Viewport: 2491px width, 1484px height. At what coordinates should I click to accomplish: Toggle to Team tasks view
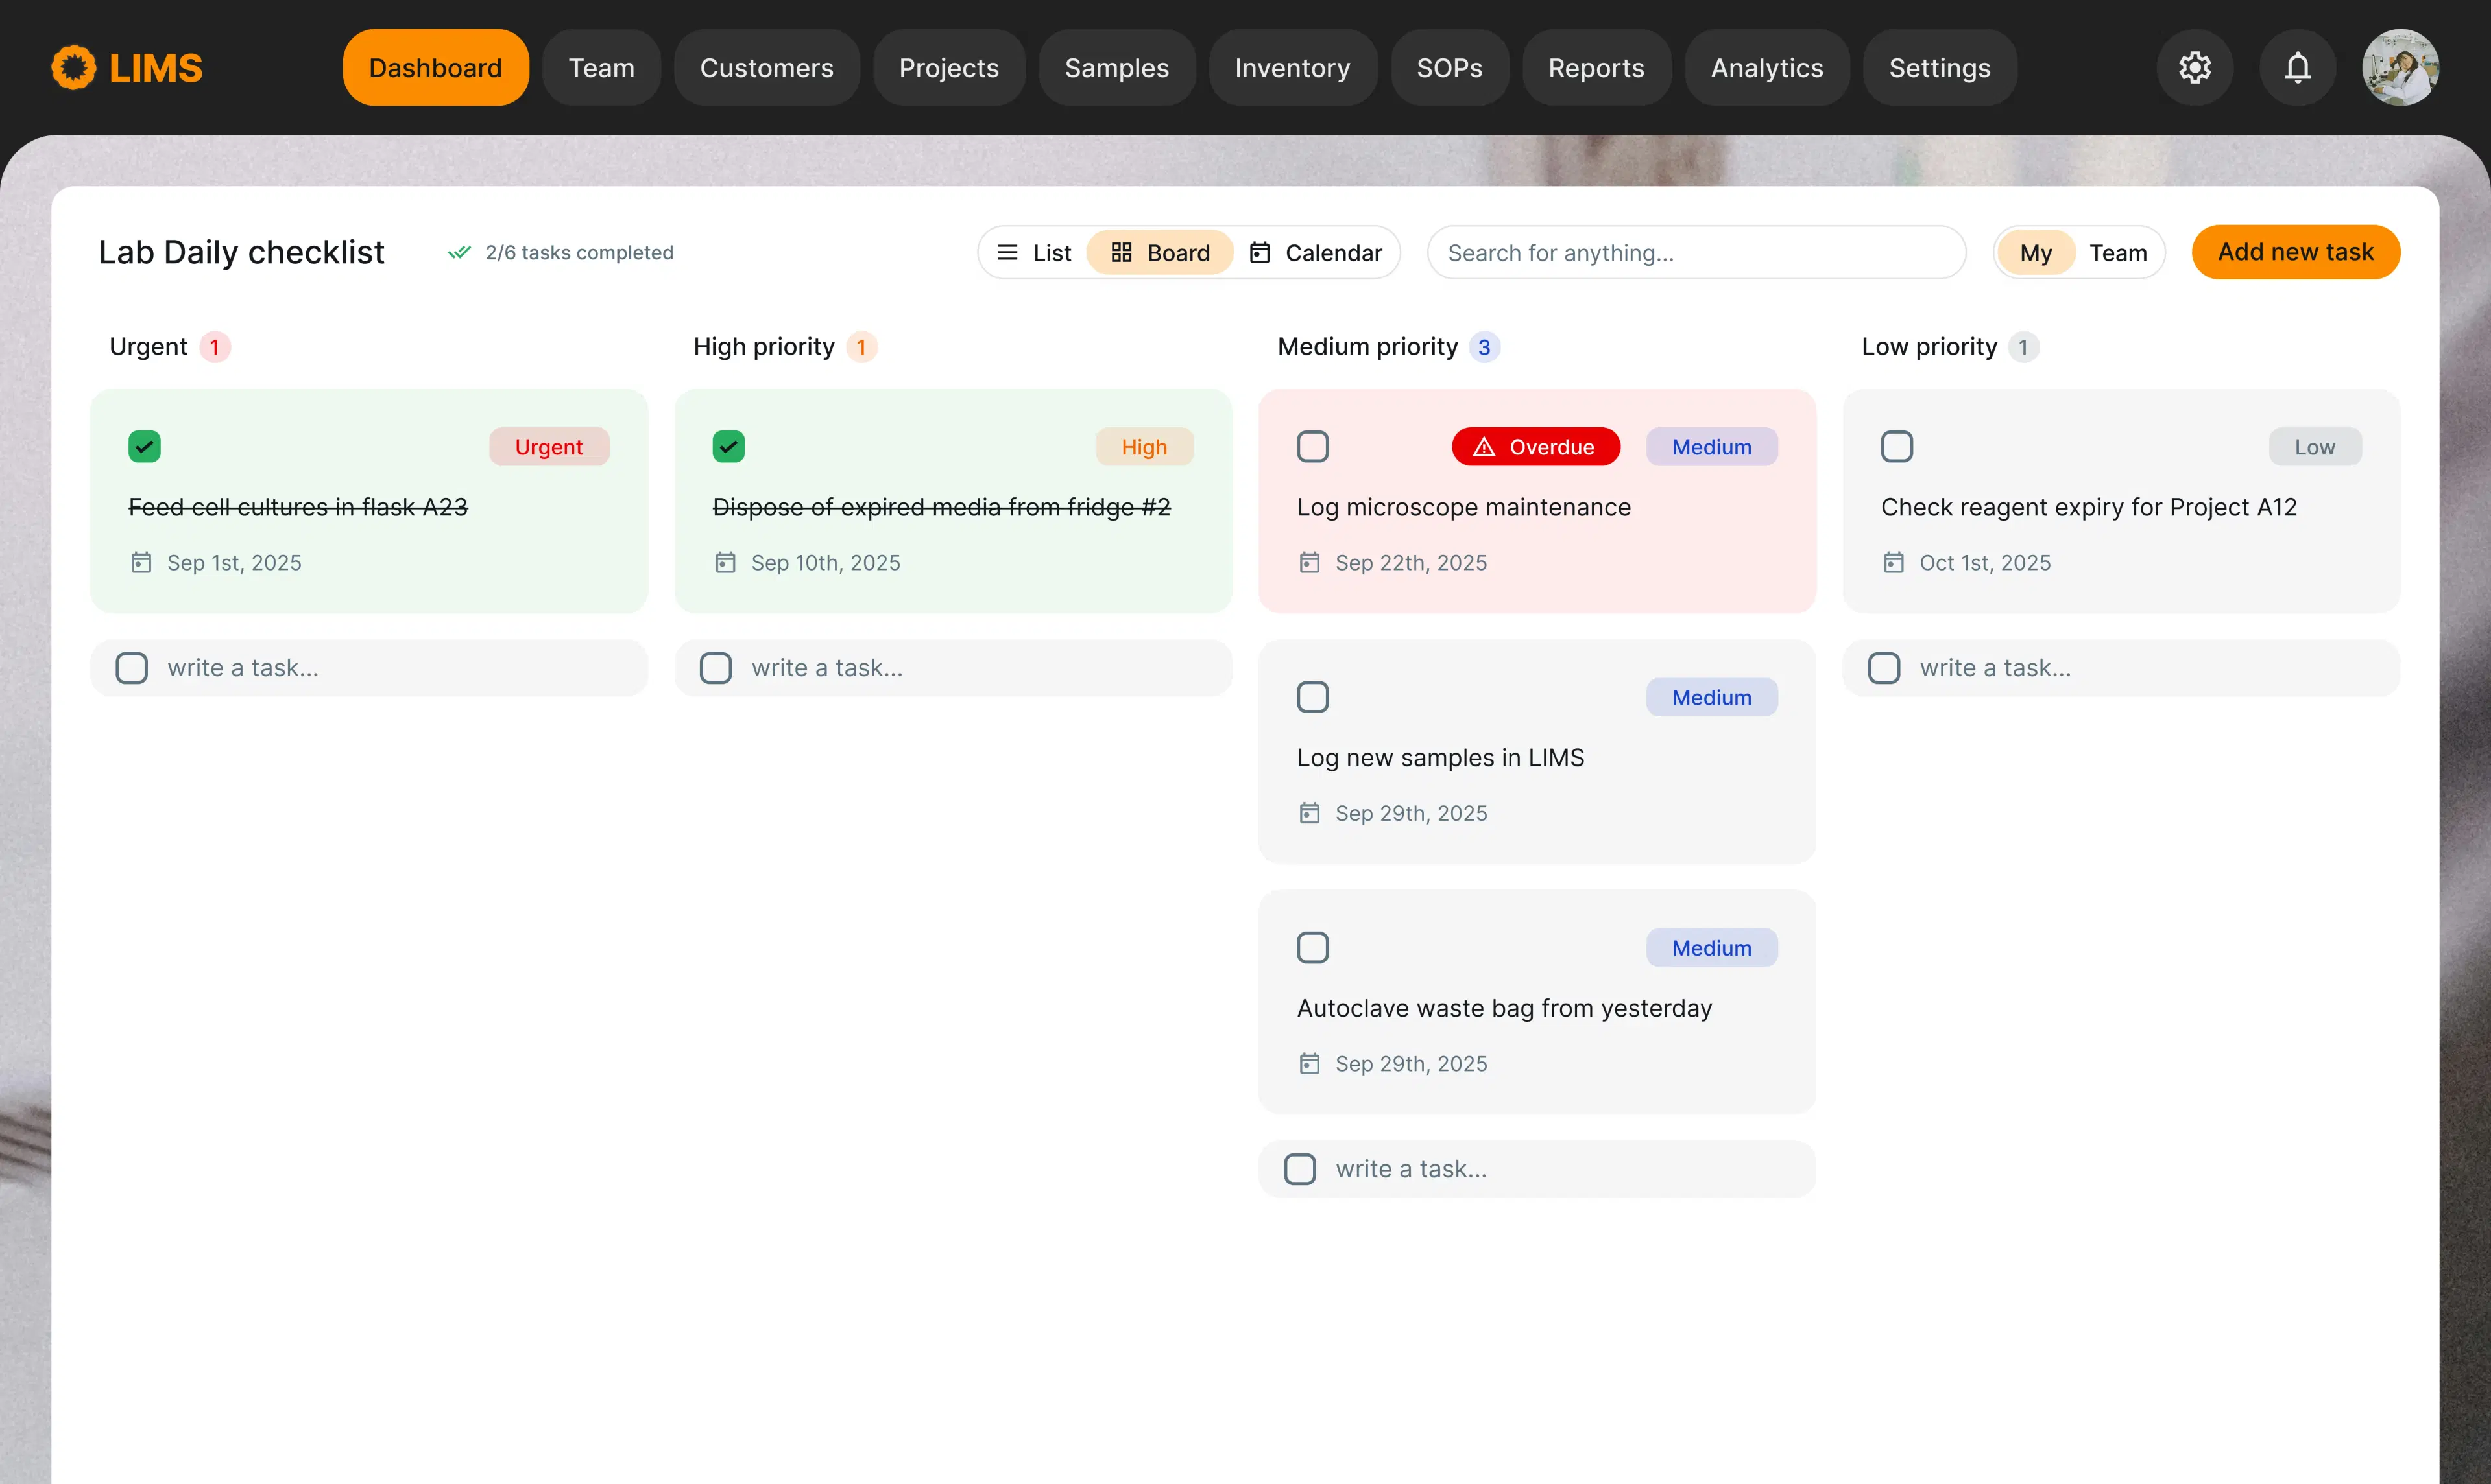tap(2117, 252)
